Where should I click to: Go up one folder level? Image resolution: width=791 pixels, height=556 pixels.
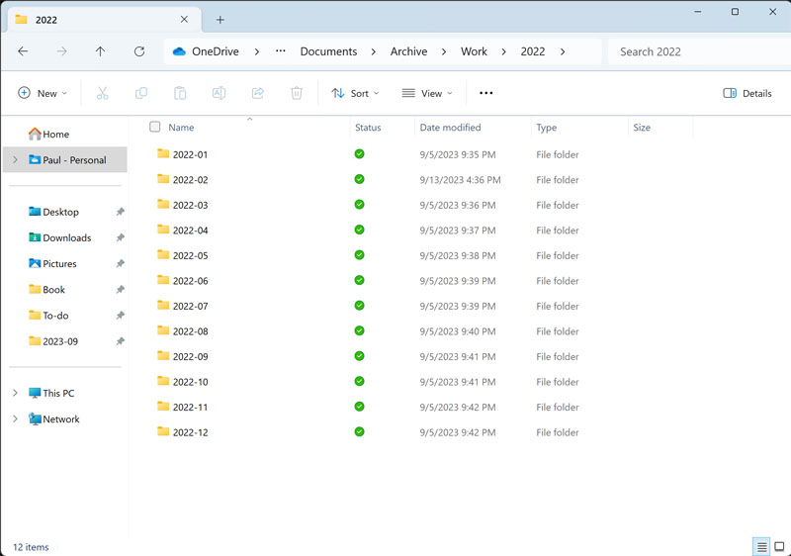[x=100, y=51]
